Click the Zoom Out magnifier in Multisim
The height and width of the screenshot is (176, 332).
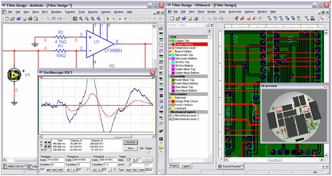pos(87,19)
